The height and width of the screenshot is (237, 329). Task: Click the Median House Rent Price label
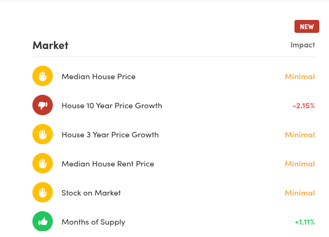pos(108,164)
